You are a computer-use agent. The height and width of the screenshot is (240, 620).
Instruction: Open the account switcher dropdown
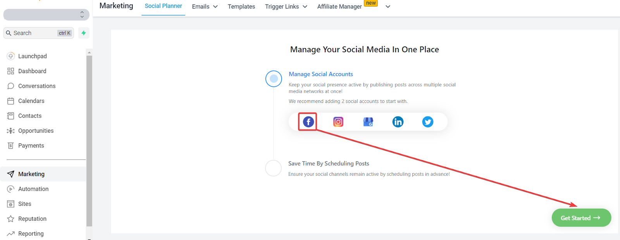click(46, 15)
